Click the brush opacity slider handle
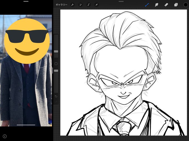Screen dimensions: 189x141 click(x=56, y=71)
